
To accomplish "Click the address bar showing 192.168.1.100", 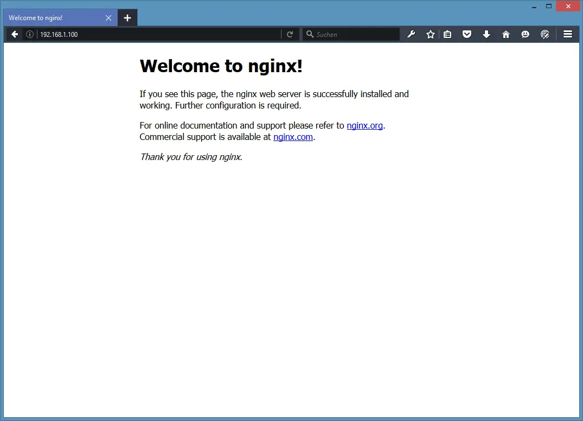I will point(157,34).
